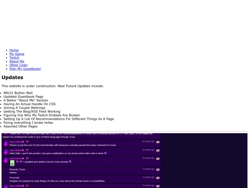Open the Home link

click(14, 50)
